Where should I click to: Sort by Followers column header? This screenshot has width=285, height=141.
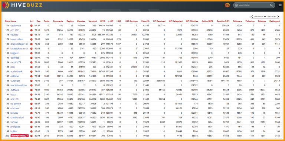coord(237,21)
